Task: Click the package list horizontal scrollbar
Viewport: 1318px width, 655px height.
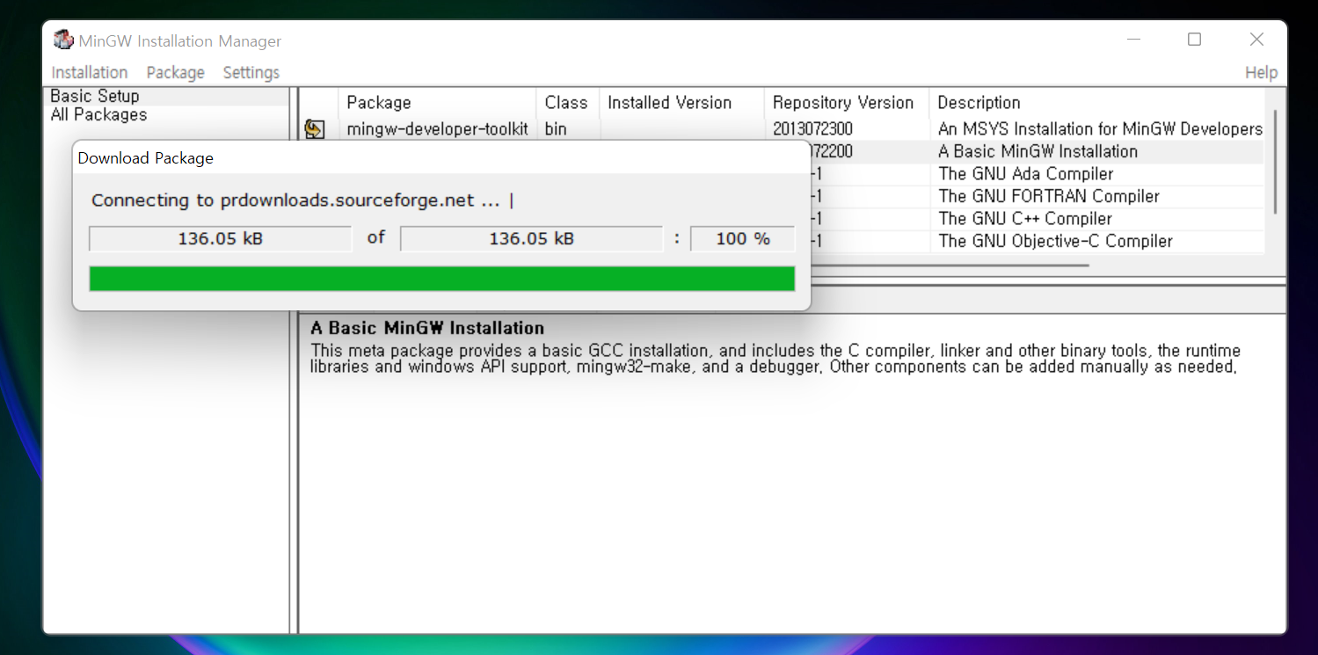Action: (x=950, y=265)
